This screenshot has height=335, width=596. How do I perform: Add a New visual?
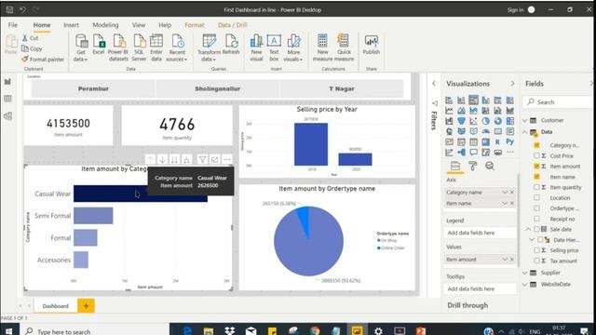(x=257, y=47)
